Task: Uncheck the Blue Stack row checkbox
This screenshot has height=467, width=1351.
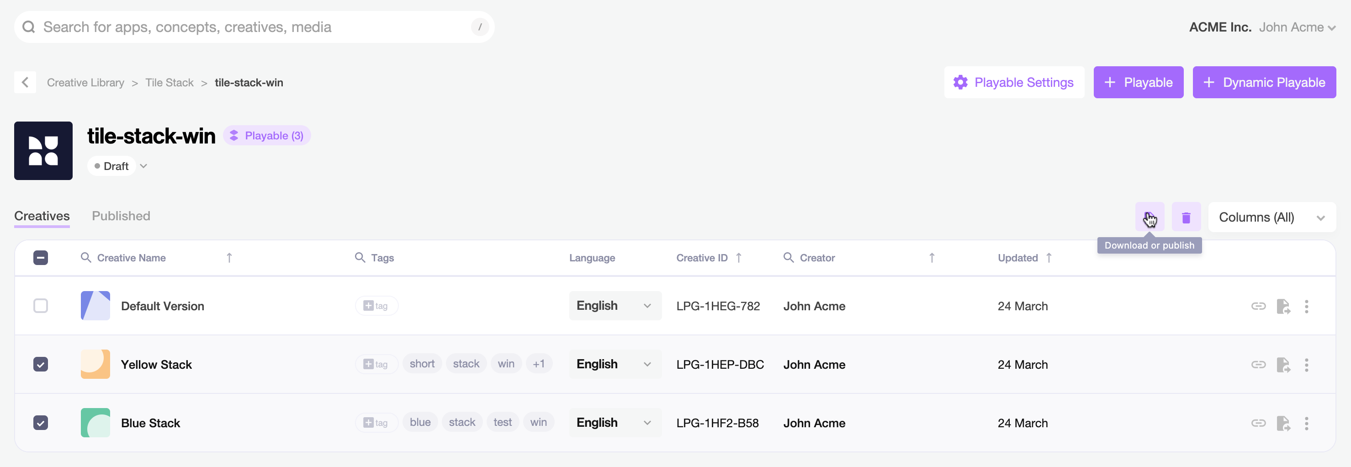Action: (41, 423)
